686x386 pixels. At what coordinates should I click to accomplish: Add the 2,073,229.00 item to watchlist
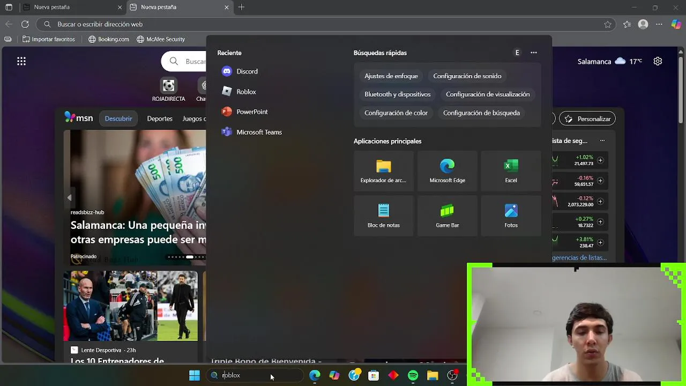tap(600, 201)
